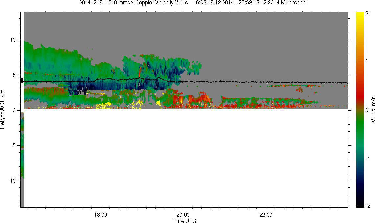The image size is (375, 223).
Task: Click the colorbar label -1
Action: [x=368, y=159]
